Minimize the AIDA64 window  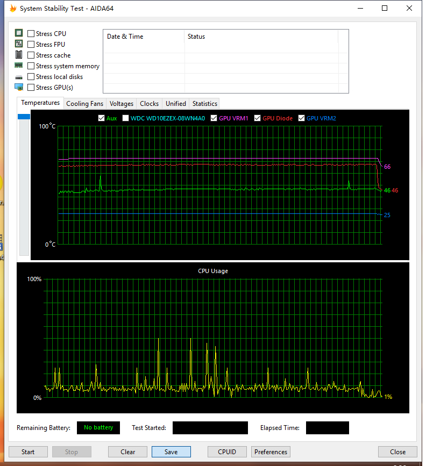click(360, 8)
